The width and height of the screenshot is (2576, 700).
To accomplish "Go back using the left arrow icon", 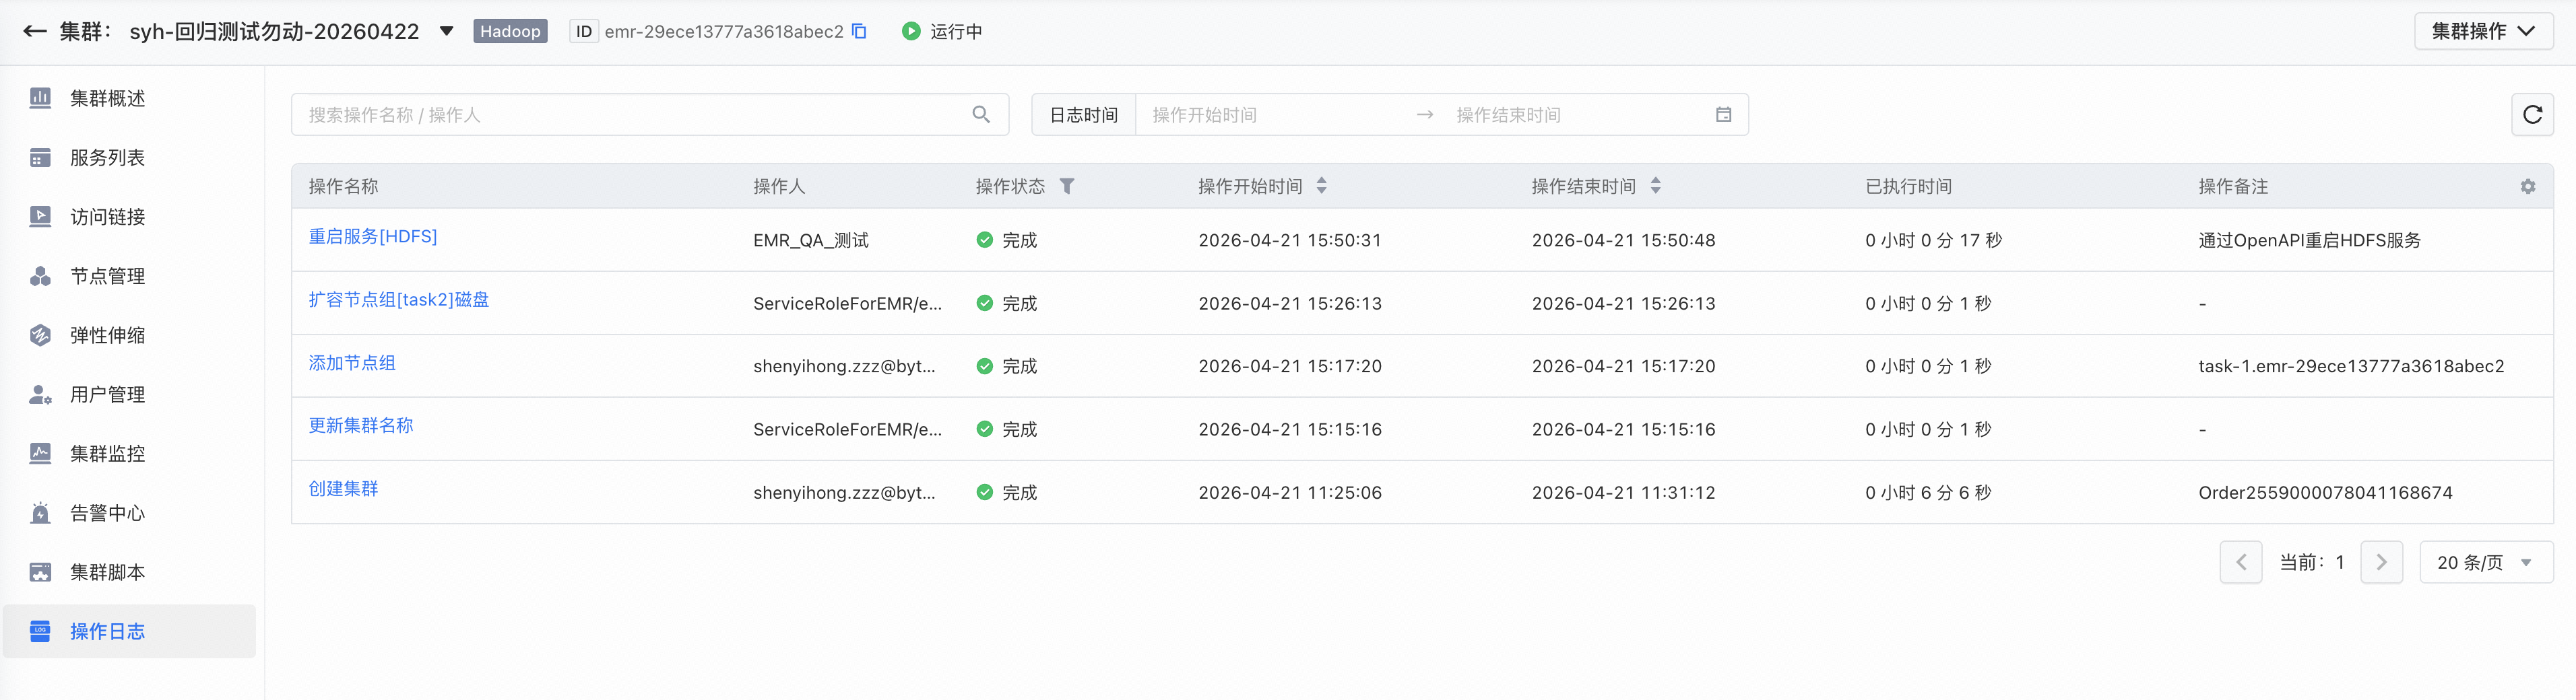I will [35, 31].
